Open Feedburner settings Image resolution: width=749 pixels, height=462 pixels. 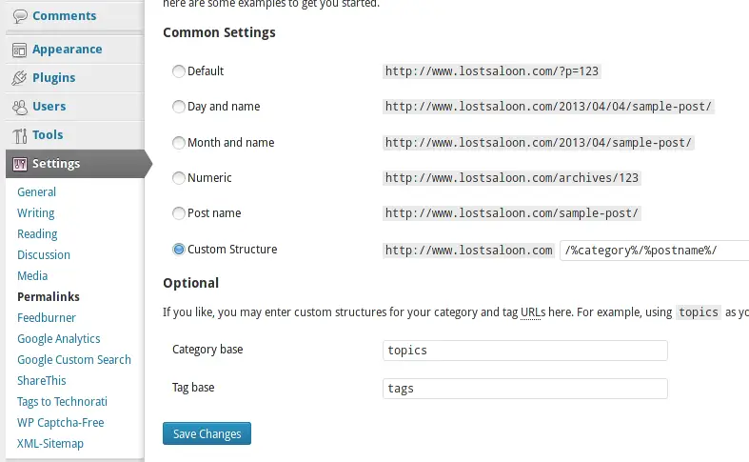tap(47, 318)
